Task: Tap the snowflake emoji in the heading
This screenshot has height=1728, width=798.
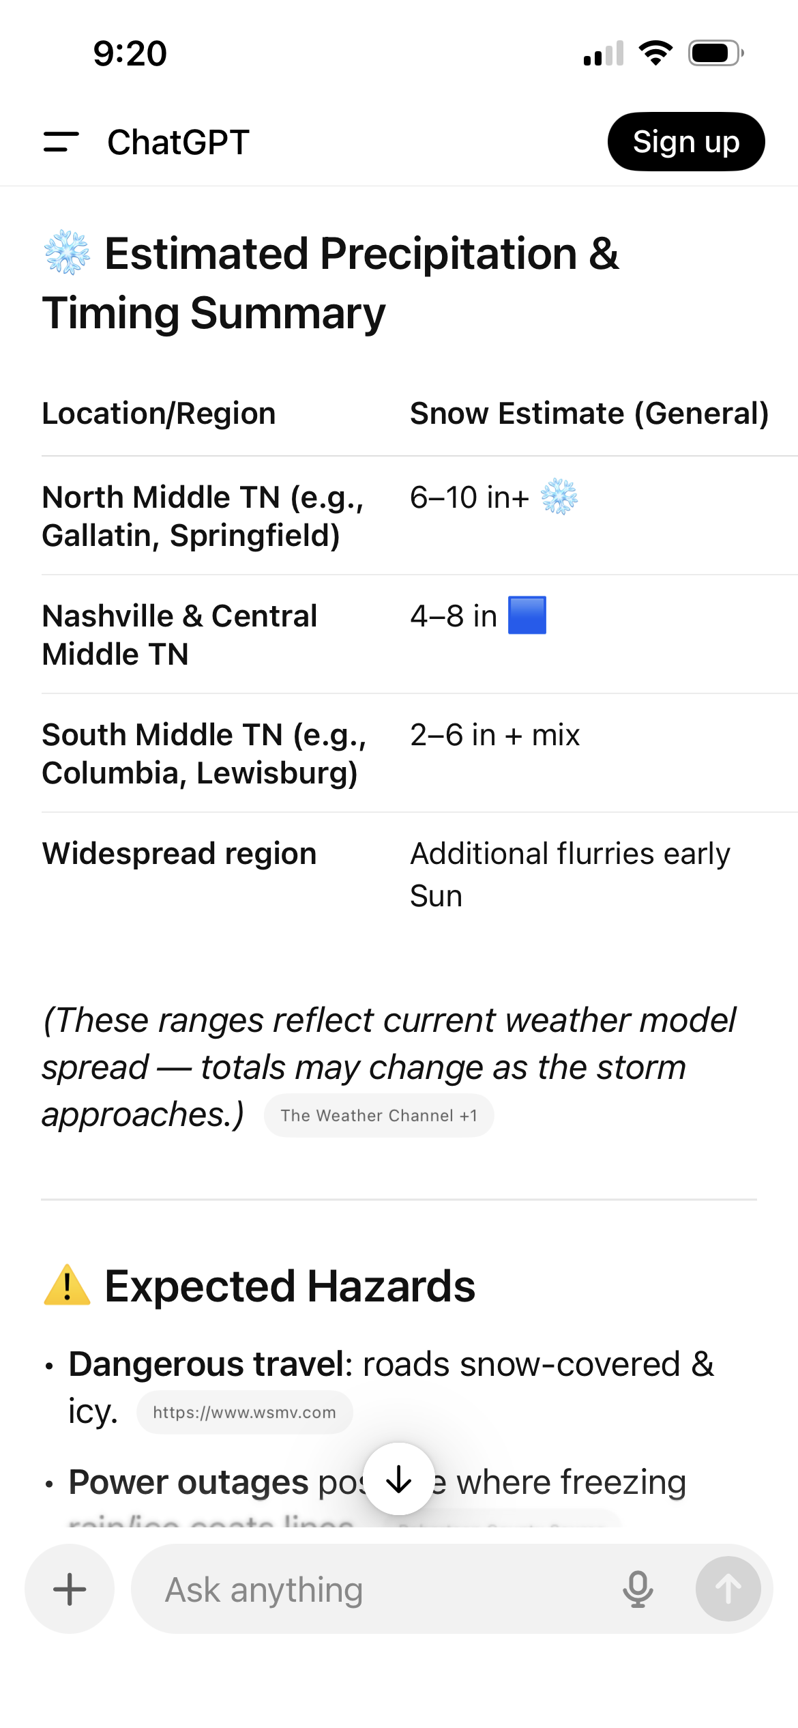Action: coord(67,253)
